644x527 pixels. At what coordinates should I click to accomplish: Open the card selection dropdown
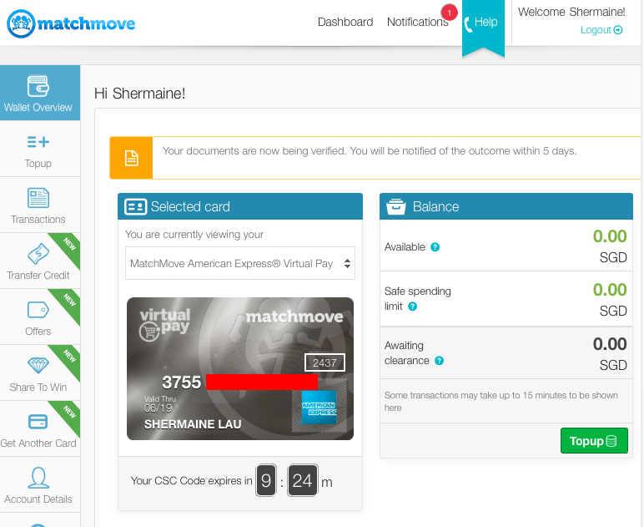pos(240,263)
